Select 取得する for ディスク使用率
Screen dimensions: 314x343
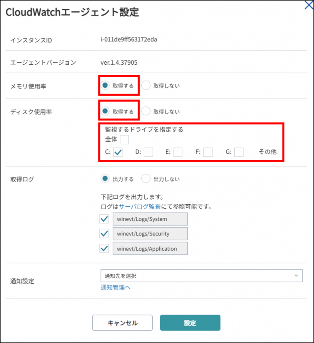pyautogui.click(x=105, y=112)
